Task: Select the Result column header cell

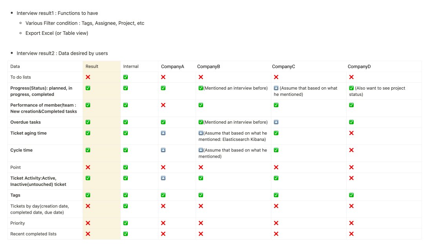Action: click(92, 67)
